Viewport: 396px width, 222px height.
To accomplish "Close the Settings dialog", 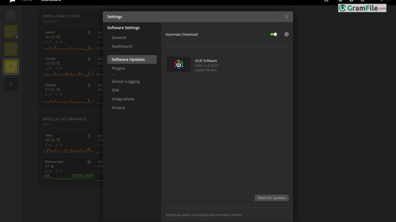I will (287, 17).
